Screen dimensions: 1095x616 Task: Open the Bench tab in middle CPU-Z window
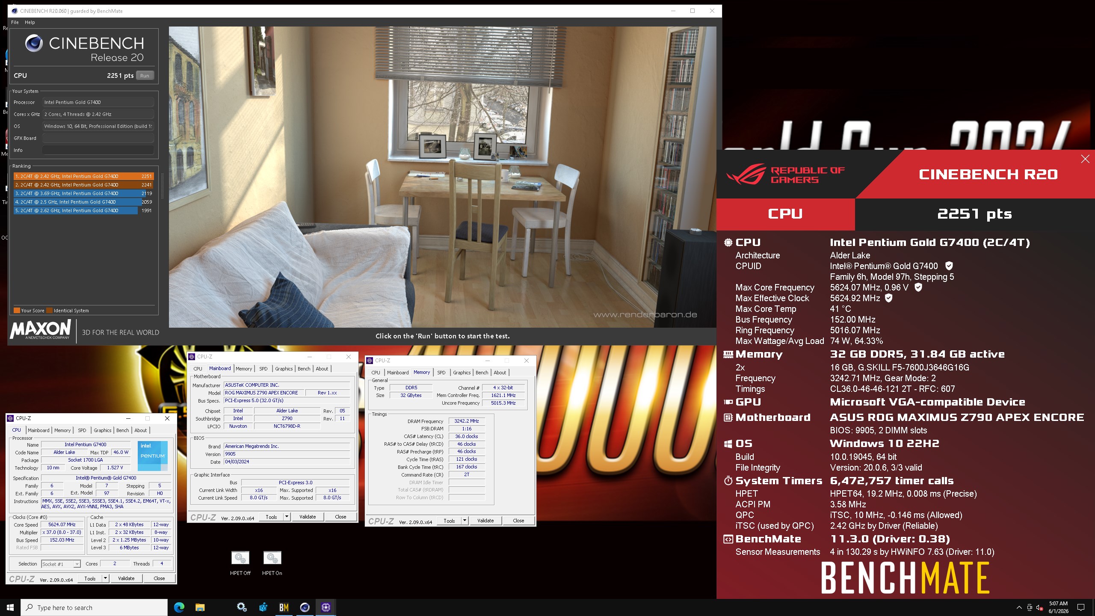point(304,369)
